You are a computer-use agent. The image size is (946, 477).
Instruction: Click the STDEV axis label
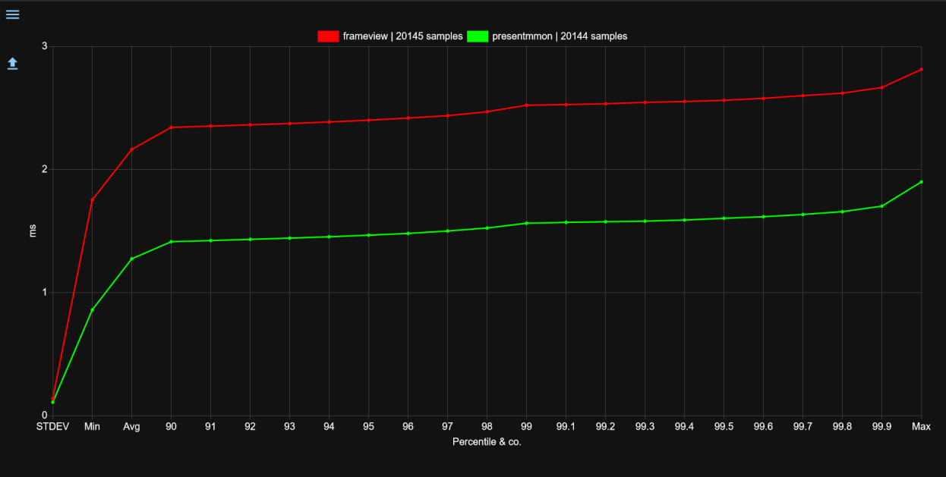tap(52, 426)
